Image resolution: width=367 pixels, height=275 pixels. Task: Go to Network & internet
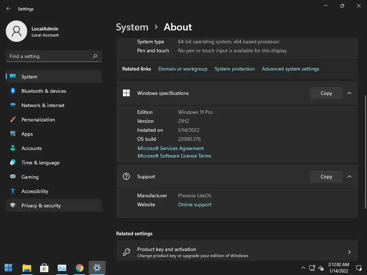pyautogui.click(x=54, y=105)
